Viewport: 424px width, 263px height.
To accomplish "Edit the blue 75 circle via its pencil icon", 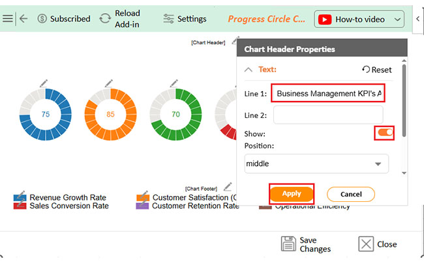I will pyautogui.click(x=44, y=83).
